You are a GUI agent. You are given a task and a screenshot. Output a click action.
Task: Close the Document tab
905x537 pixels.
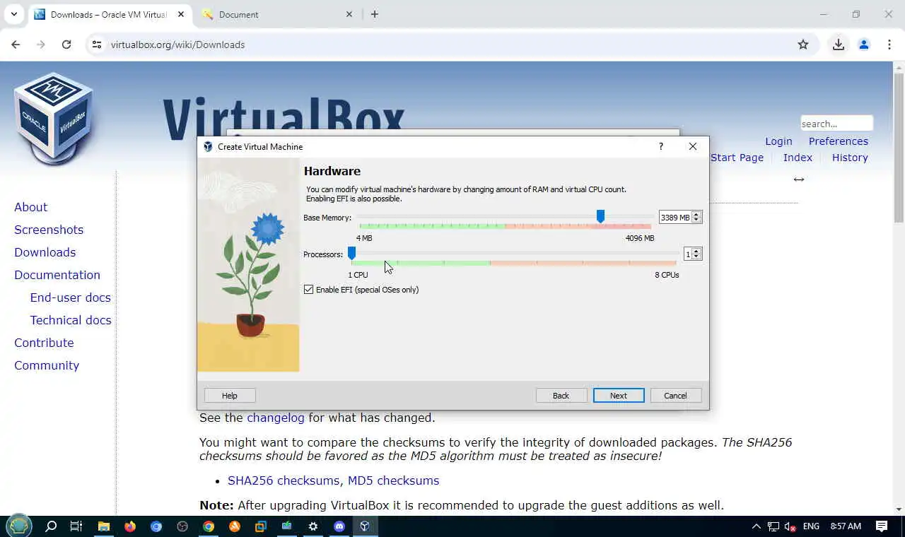(x=349, y=14)
